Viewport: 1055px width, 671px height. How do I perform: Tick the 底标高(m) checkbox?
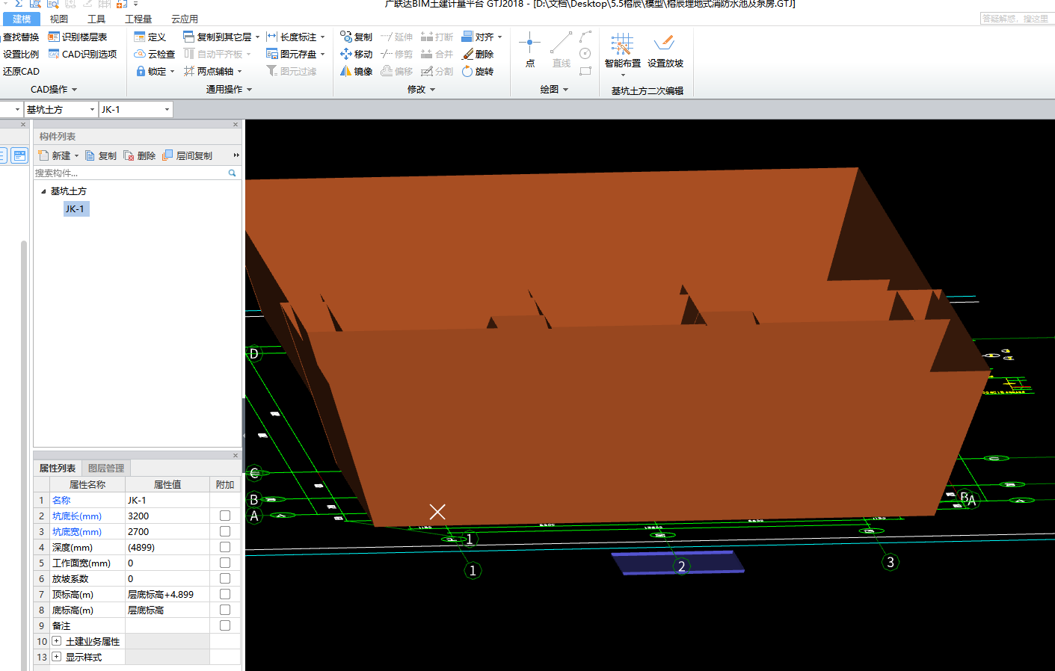click(x=225, y=610)
